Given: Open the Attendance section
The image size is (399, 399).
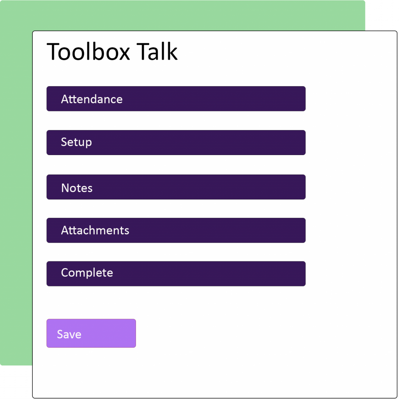Looking at the screenshot, I should point(176,99).
